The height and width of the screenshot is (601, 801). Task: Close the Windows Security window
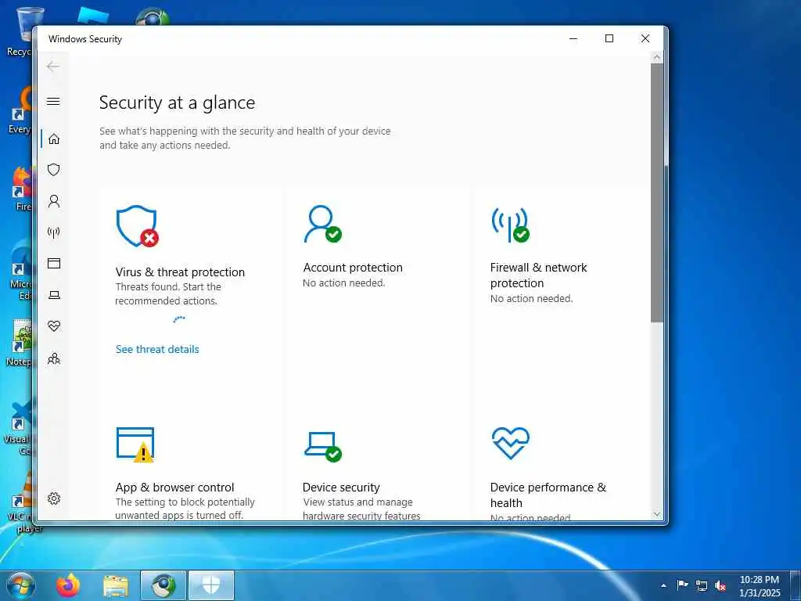point(645,39)
